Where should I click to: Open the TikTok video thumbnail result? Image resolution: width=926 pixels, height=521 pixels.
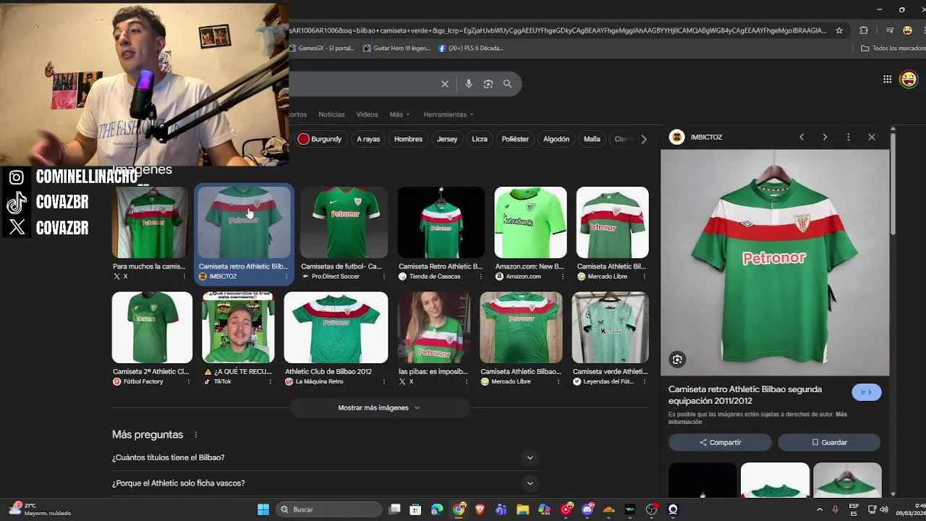(x=238, y=327)
